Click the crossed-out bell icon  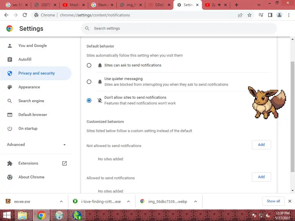tap(100, 100)
